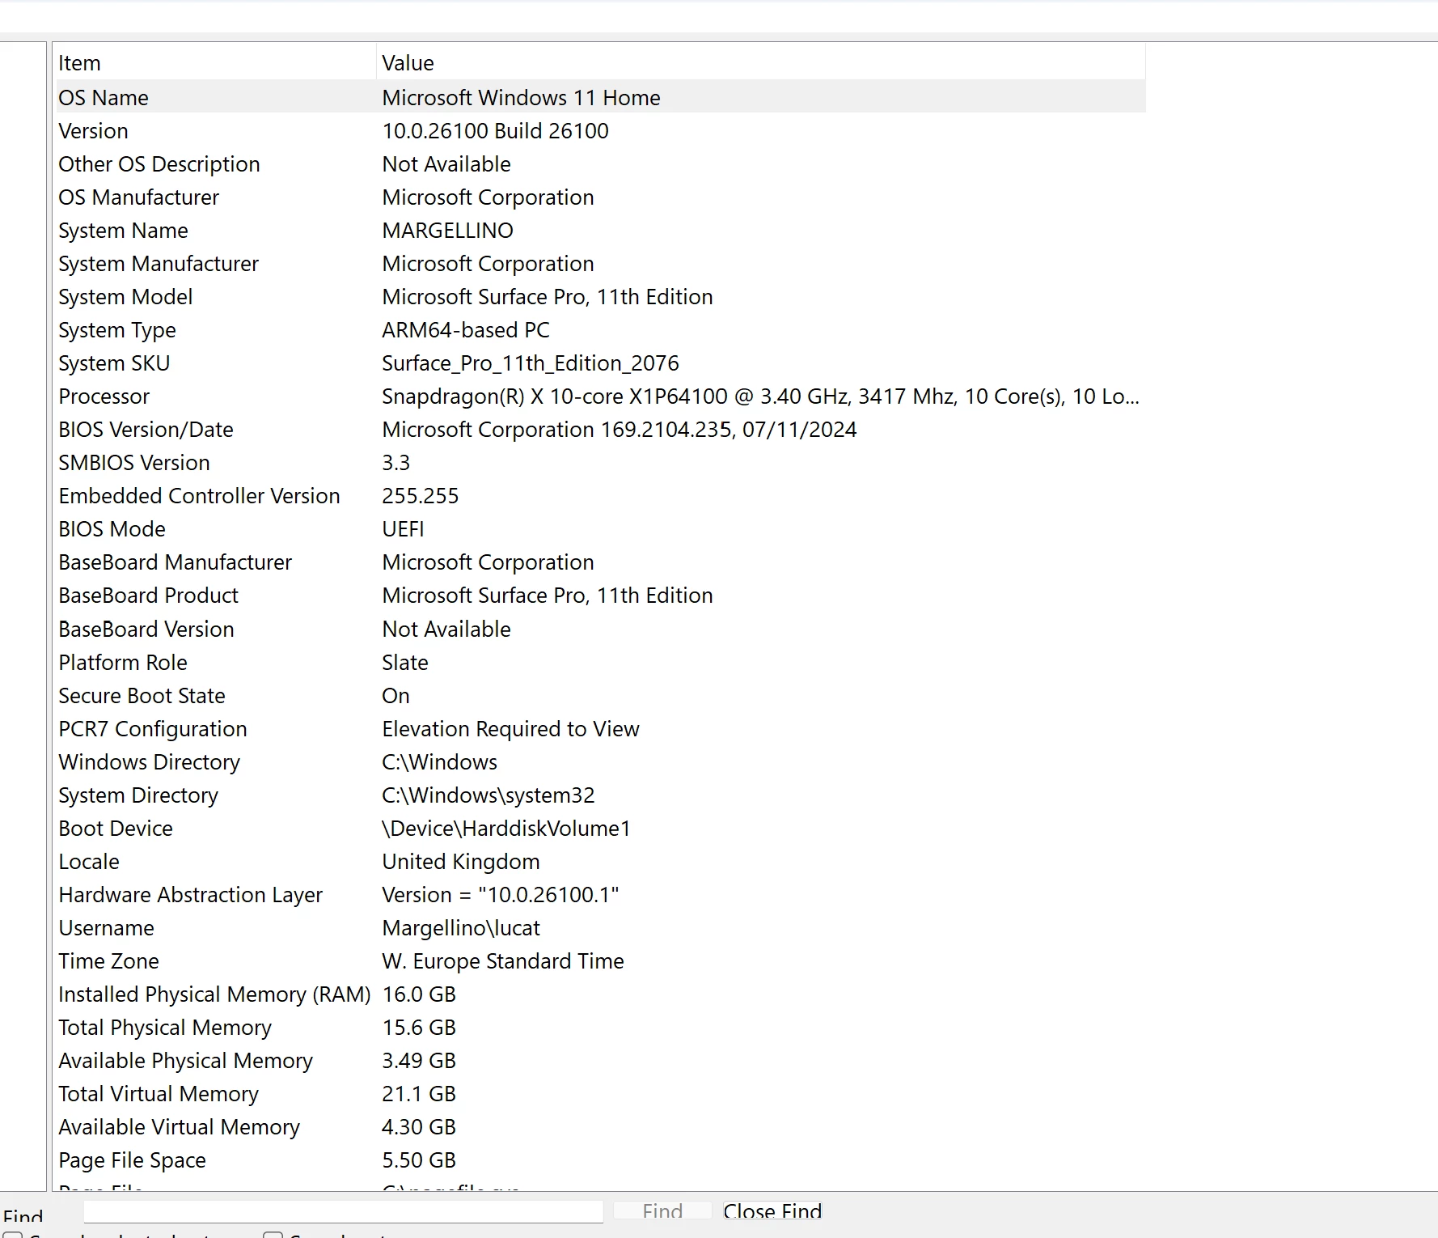Click the UEFI value
1438x1238 pixels.
403,529
